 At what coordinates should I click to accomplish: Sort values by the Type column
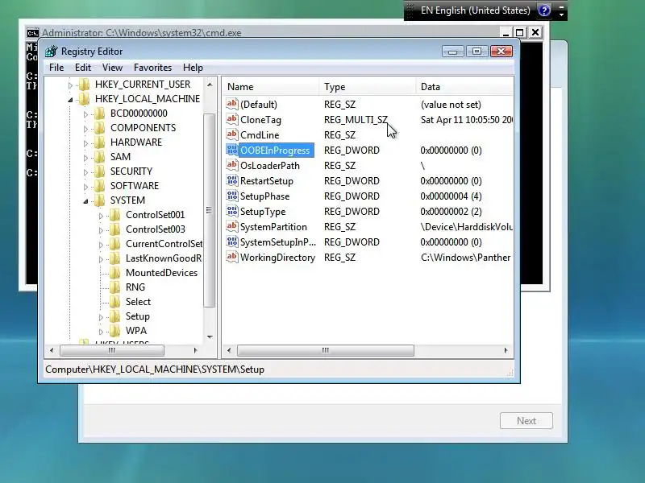point(367,87)
